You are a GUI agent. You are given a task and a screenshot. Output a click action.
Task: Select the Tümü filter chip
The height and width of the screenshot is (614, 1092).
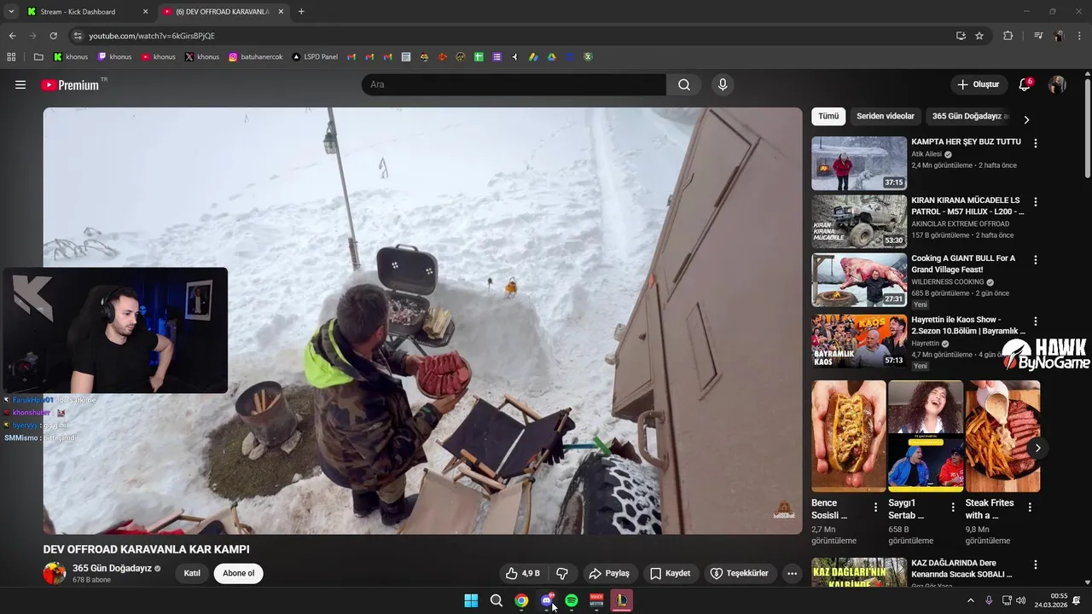(x=828, y=116)
